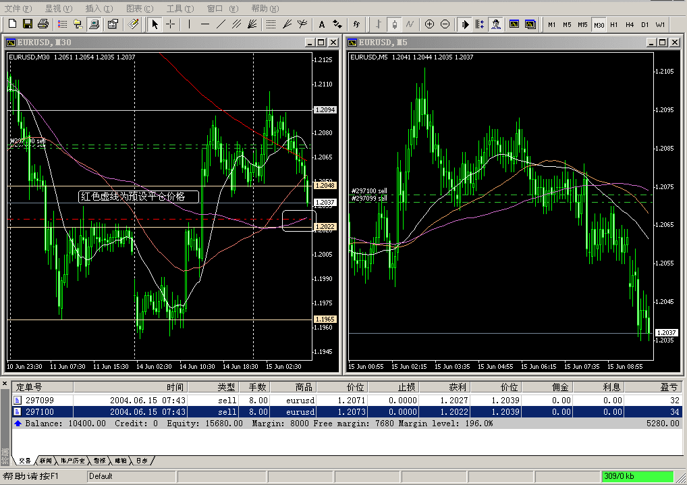
Task: Open the 文件 (File) menu
Action: click(x=18, y=8)
